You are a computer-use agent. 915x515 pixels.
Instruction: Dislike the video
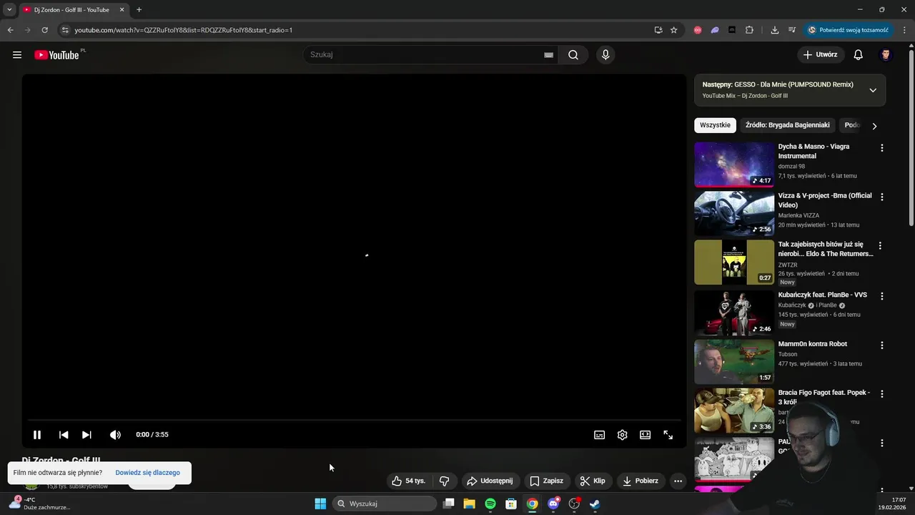444,481
